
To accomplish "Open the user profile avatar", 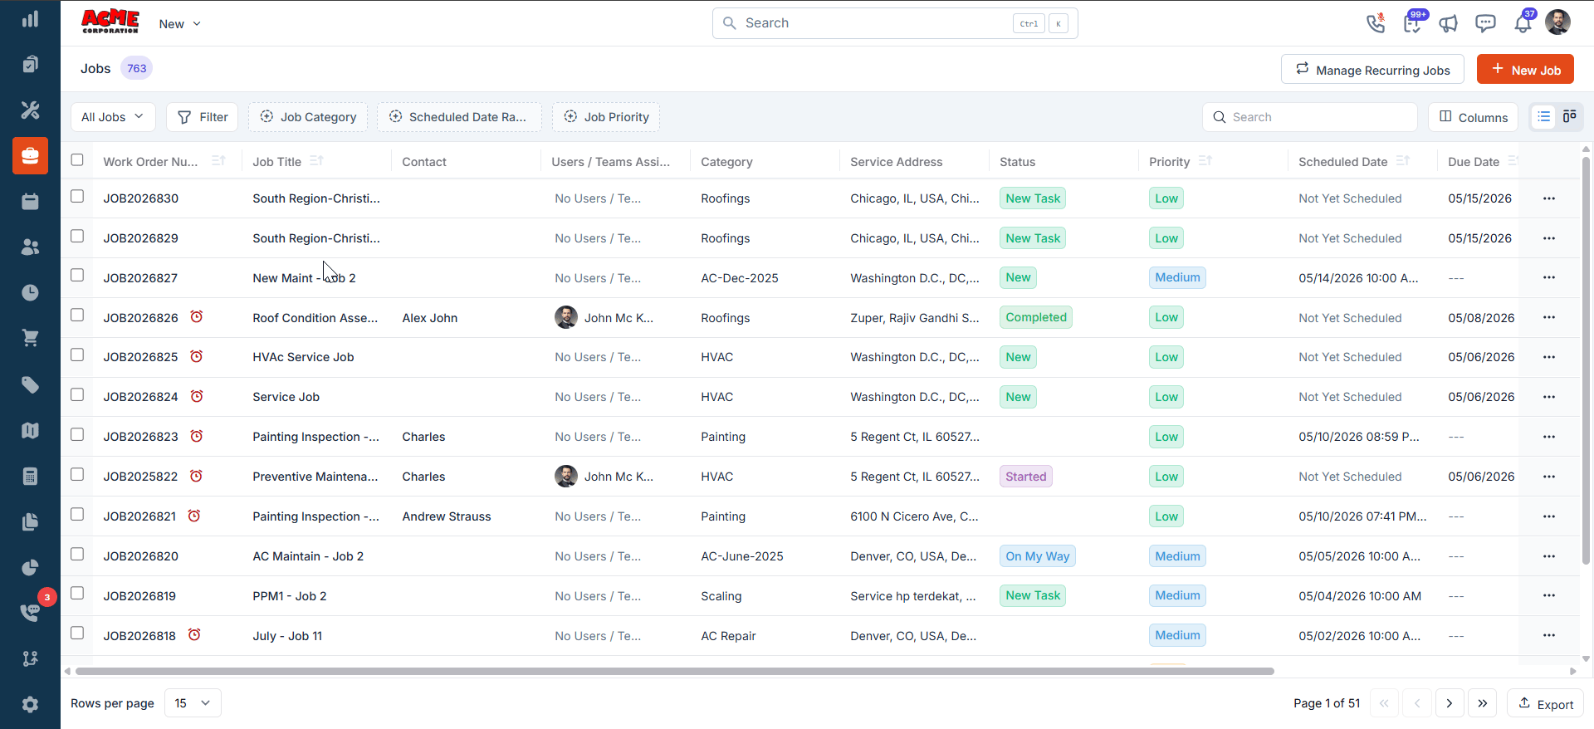I will (x=1557, y=22).
